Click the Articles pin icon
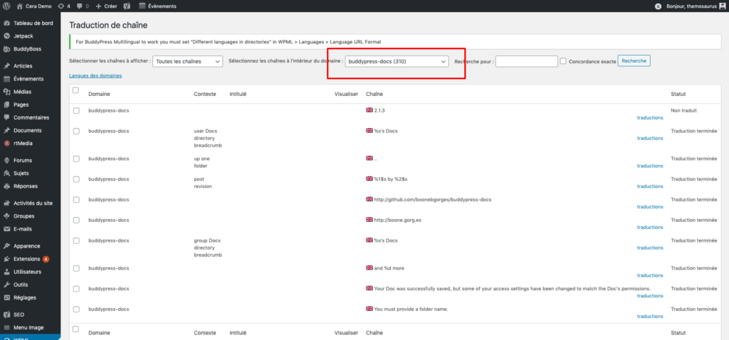The image size is (729, 340). click(x=6, y=66)
